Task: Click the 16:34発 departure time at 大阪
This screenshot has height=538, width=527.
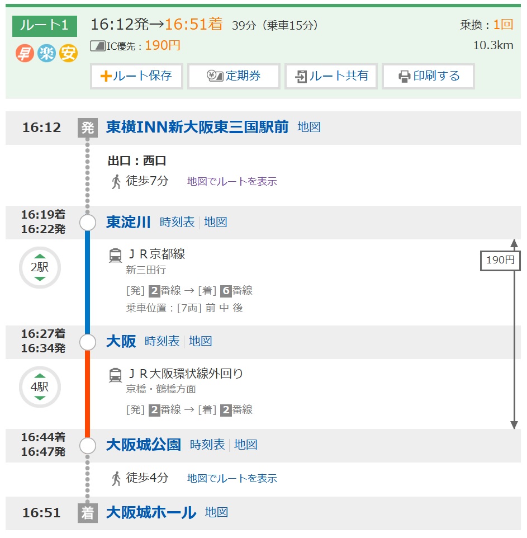Action: [43, 348]
